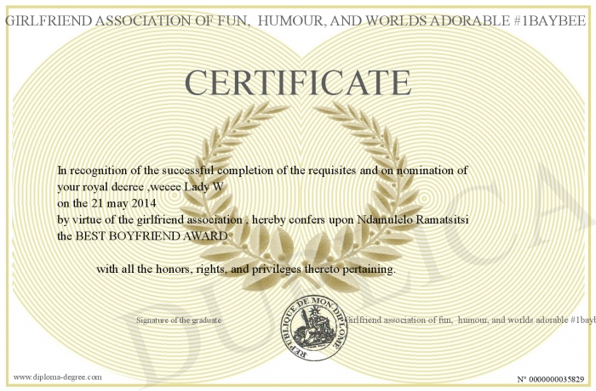This screenshot has height=391, width=596.
Task: Click the name Ndamulelo Ramatsitsi line
Action: coord(262,220)
